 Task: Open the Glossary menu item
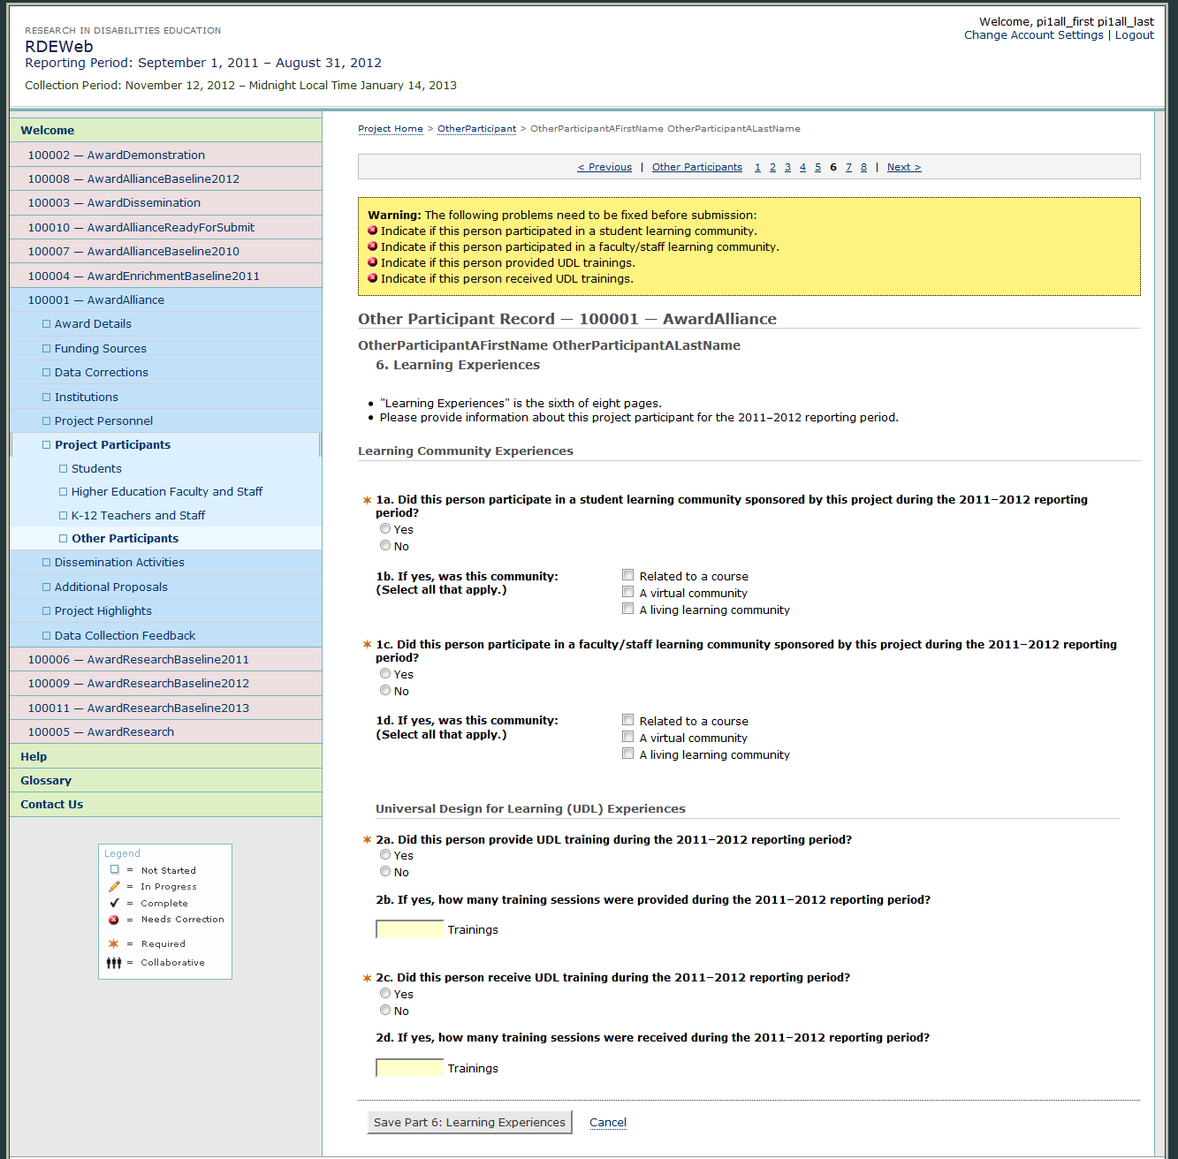click(x=46, y=781)
